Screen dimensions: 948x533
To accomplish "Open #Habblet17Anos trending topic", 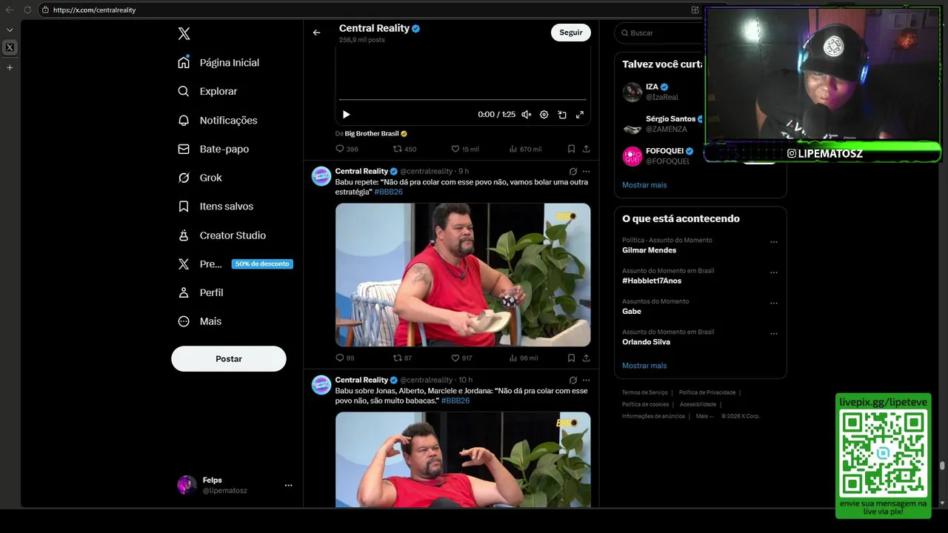I will pos(652,281).
